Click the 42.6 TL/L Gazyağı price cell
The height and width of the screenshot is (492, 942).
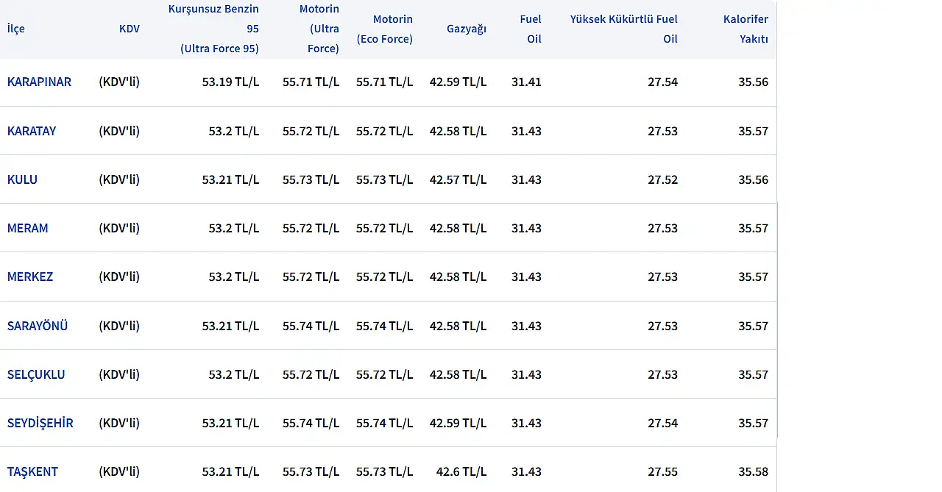click(461, 471)
